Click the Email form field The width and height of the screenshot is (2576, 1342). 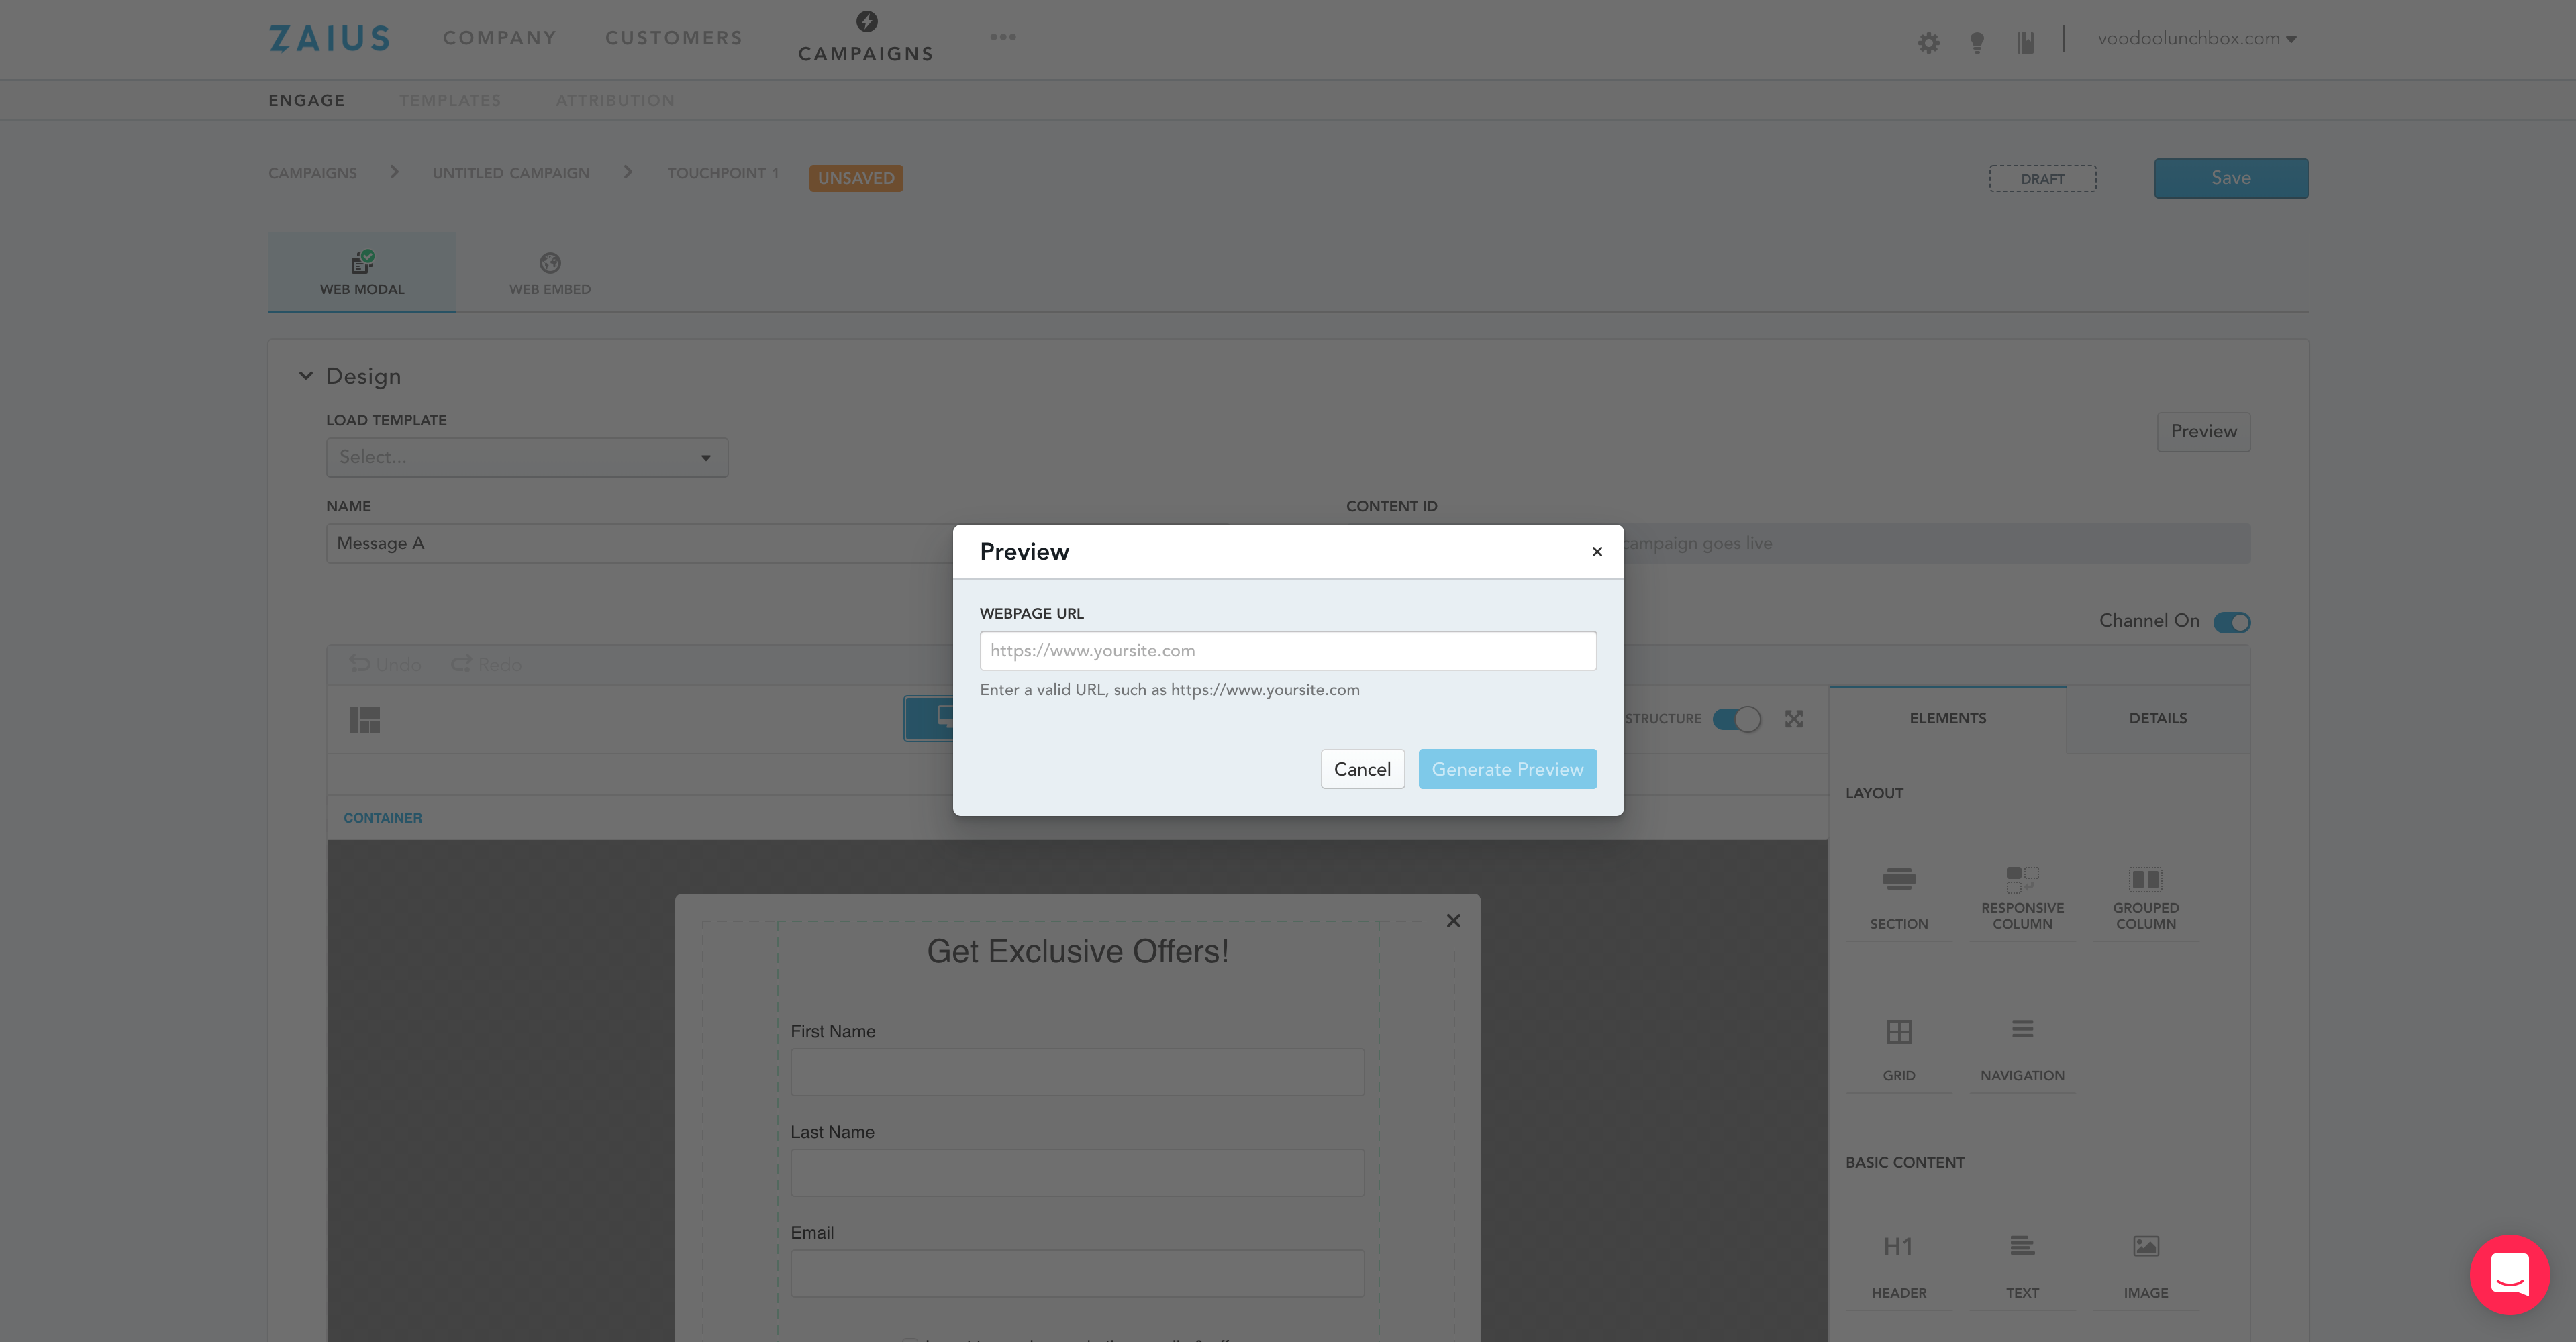point(1077,1273)
